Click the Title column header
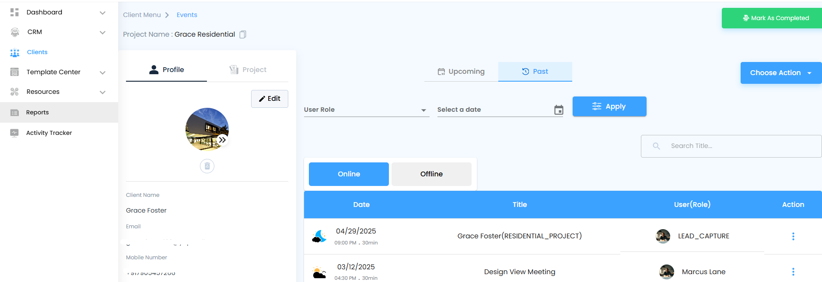 tap(520, 205)
